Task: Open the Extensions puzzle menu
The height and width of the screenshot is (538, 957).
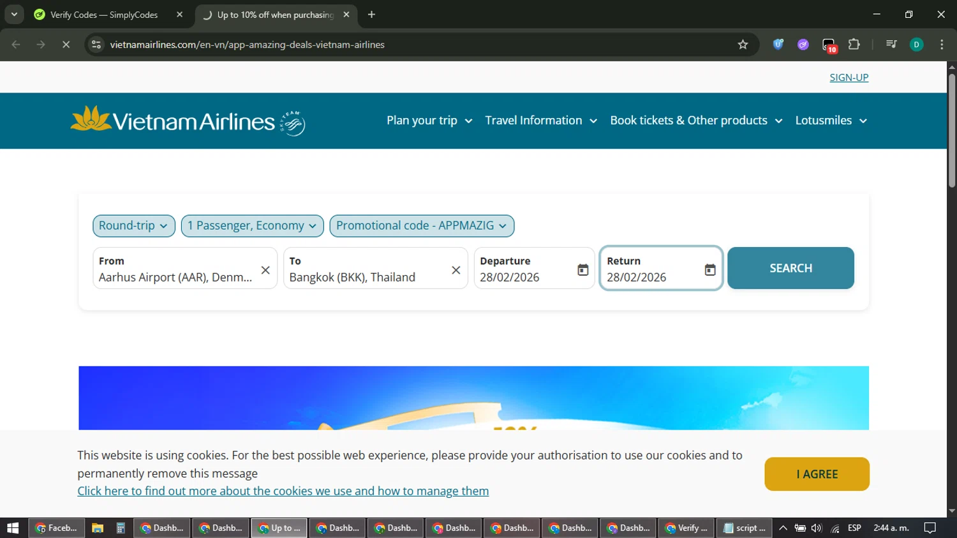Action: click(854, 45)
